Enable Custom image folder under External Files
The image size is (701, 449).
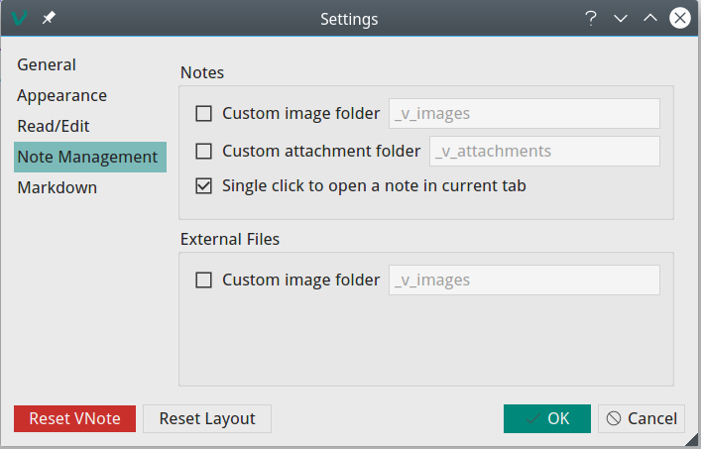click(204, 281)
